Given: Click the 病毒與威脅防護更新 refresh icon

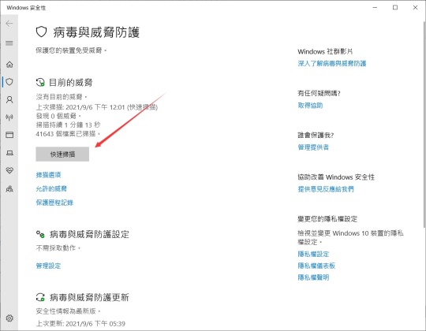Looking at the screenshot, I should pyautogui.click(x=40, y=297).
